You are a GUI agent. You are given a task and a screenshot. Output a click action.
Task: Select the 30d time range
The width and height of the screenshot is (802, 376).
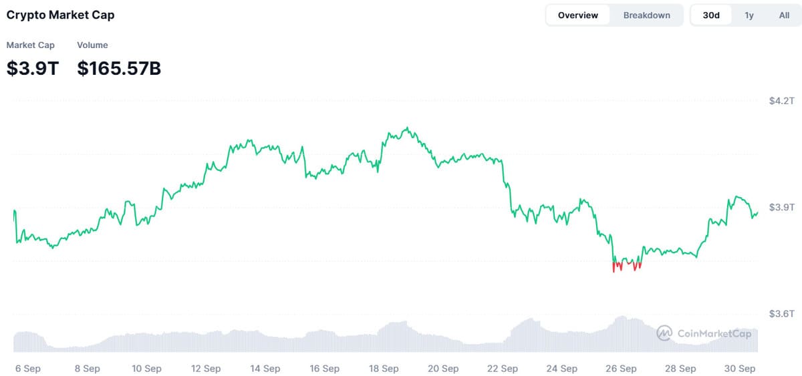(711, 15)
